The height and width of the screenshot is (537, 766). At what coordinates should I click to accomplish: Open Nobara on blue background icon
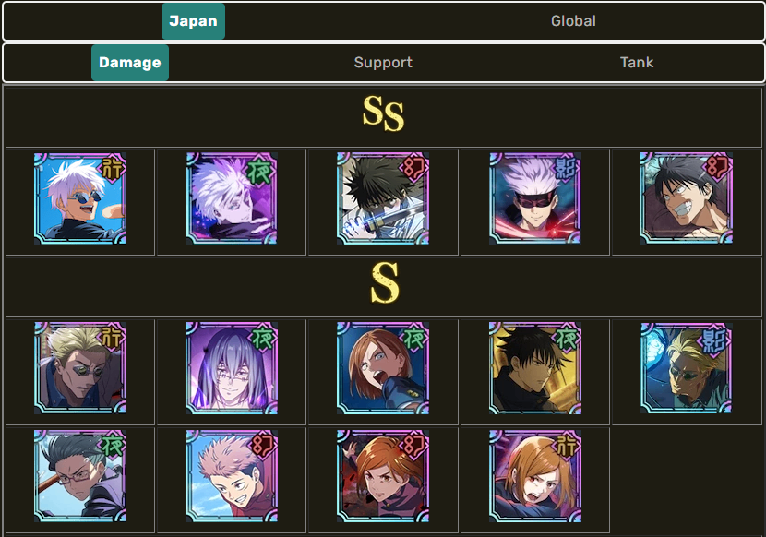[x=383, y=368]
